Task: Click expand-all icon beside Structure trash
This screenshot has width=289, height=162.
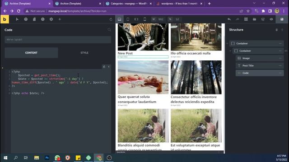Action: click(282, 30)
